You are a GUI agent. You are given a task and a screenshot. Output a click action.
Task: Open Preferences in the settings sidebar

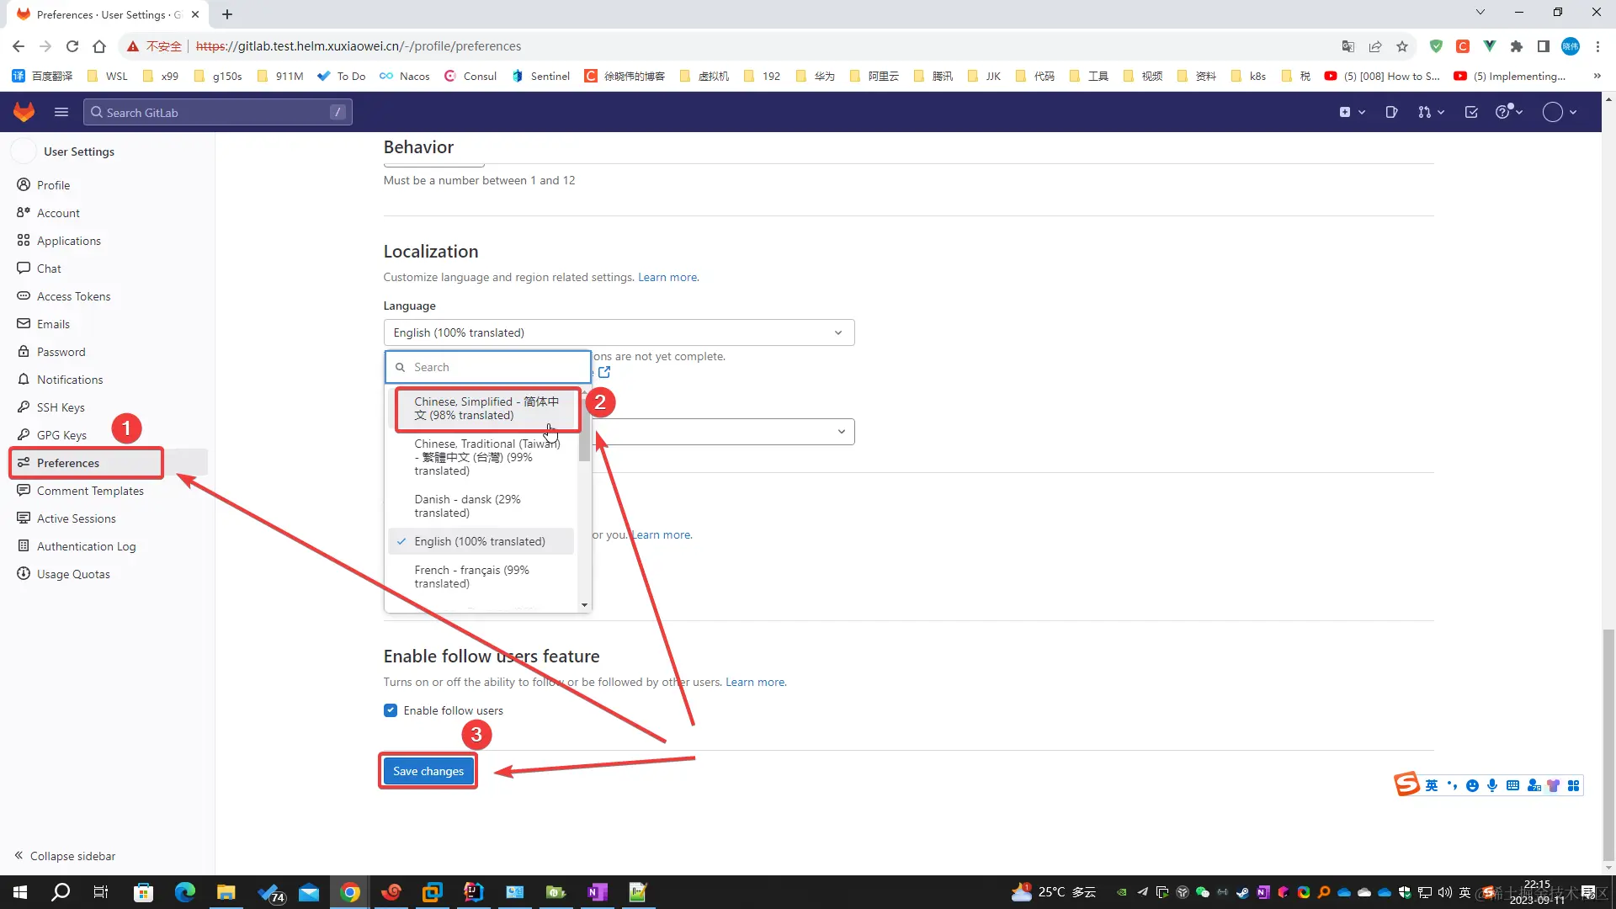coord(68,463)
